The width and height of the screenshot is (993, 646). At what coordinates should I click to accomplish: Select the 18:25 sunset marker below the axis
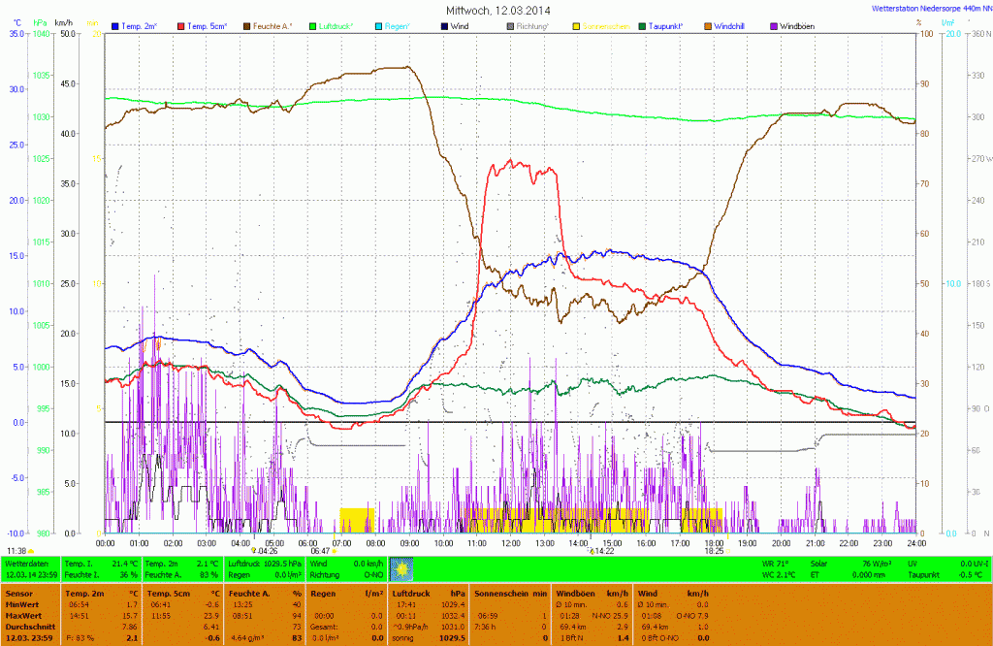point(715,551)
